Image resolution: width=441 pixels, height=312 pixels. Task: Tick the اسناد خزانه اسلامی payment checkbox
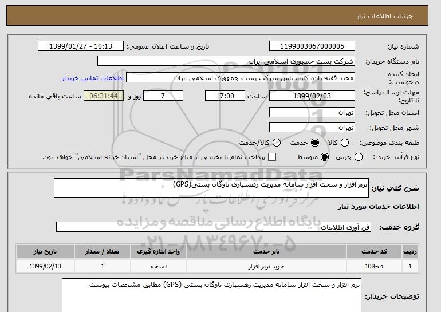click(x=272, y=157)
